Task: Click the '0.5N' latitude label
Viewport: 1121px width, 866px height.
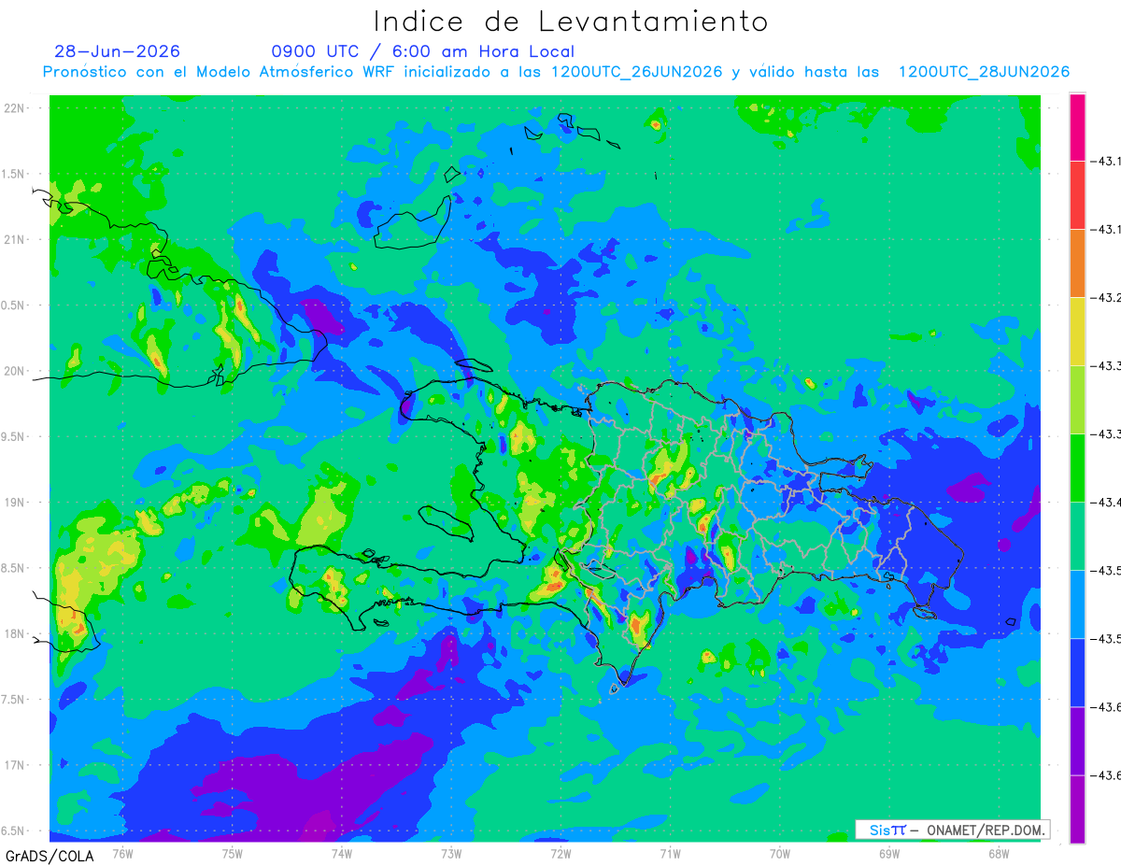Action: coord(14,305)
